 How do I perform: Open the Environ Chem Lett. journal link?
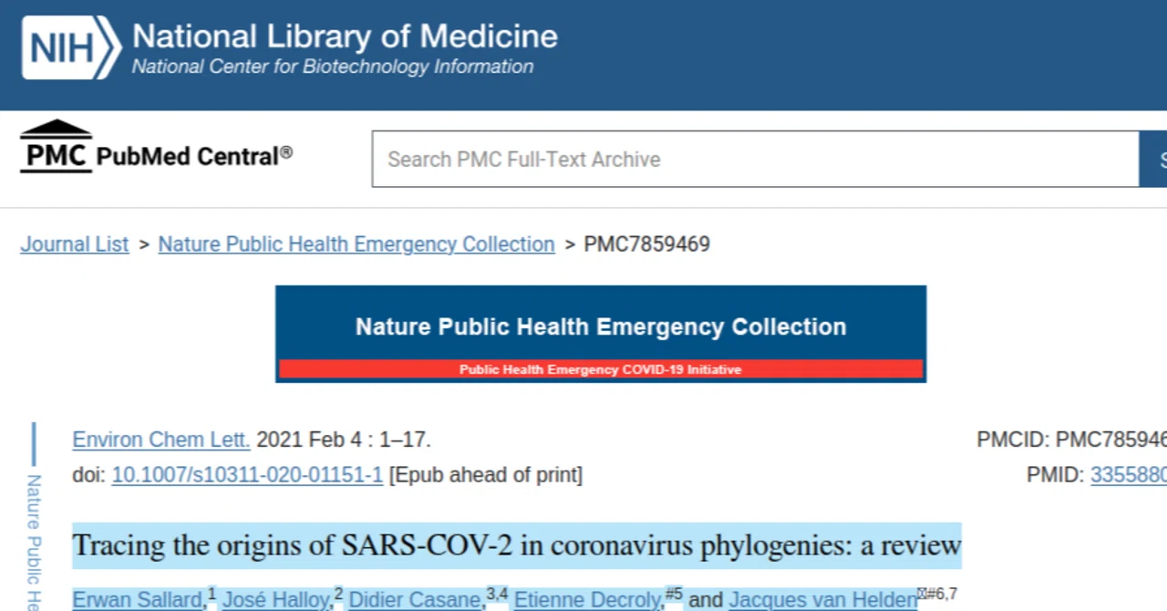(161, 440)
